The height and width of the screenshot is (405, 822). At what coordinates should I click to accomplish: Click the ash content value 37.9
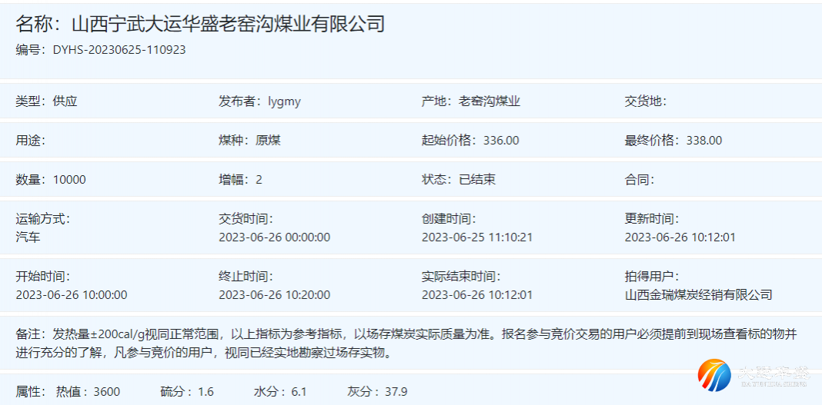point(396,392)
